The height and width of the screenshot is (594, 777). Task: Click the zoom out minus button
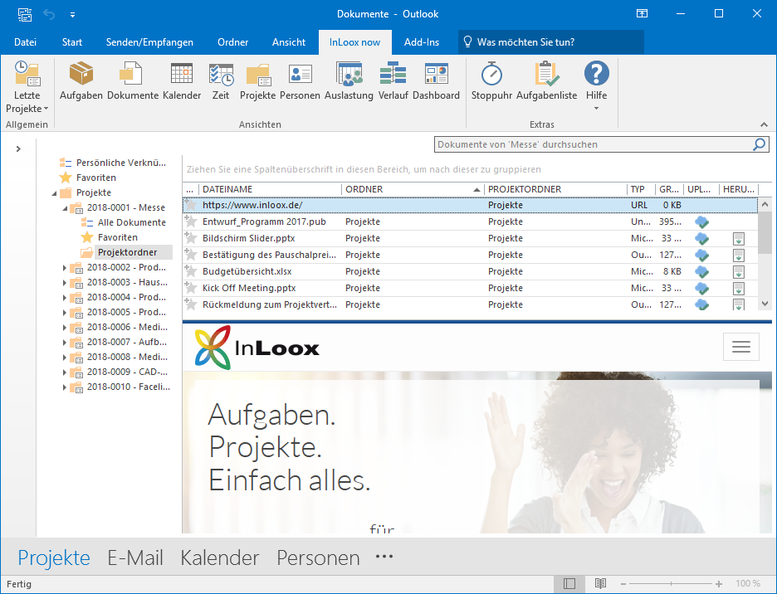pos(623,583)
